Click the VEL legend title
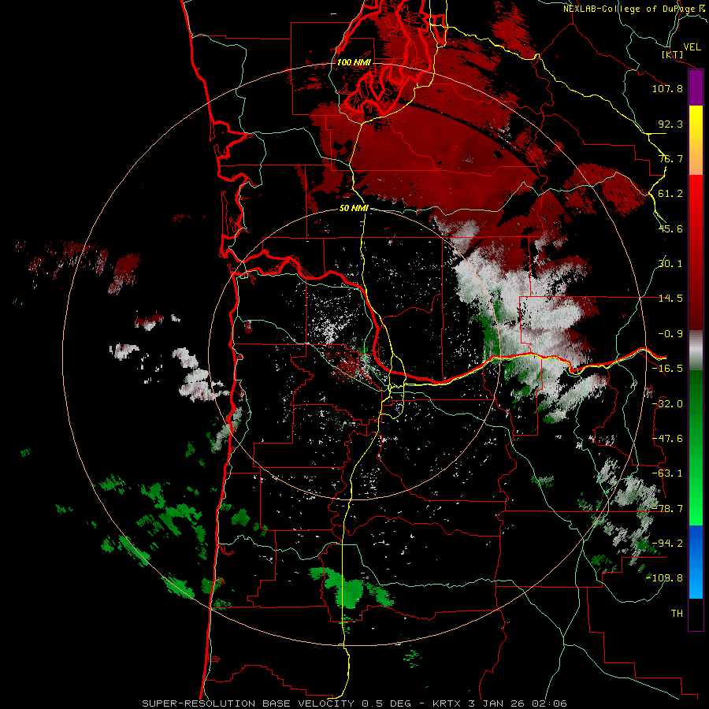Screen dimensions: 709x709 (x=692, y=46)
